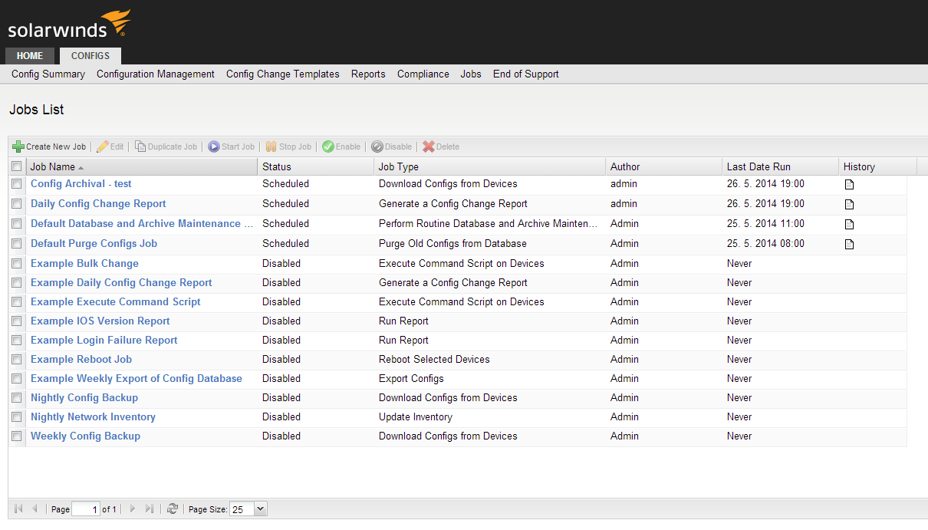This screenshot has height=530, width=928.
Task: Check the box for Nightly Network Inventory
Action: click(x=16, y=417)
